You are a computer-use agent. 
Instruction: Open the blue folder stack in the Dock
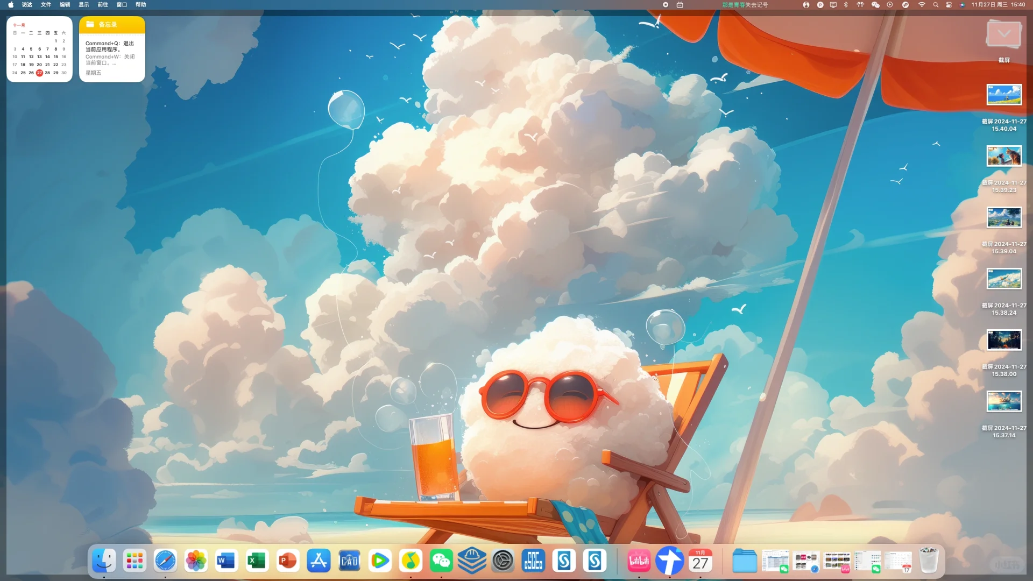tap(745, 561)
